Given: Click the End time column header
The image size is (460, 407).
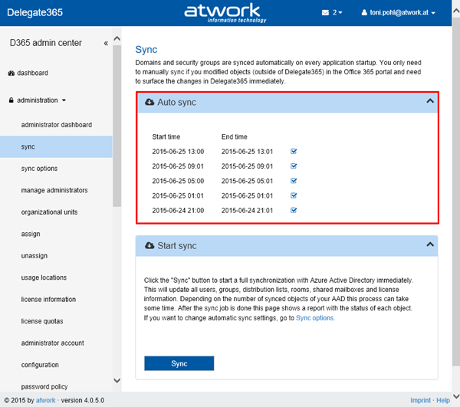Looking at the screenshot, I should click(x=234, y=137).
